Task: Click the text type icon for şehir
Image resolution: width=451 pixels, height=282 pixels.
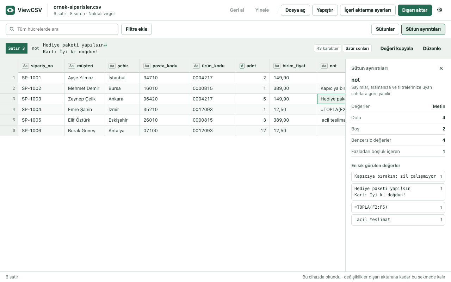Action: pyautogui.click(x=112, y=66)
